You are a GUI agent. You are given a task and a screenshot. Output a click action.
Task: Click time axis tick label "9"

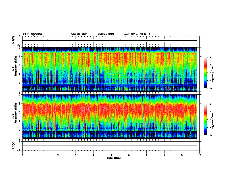(x=182, y=155)
